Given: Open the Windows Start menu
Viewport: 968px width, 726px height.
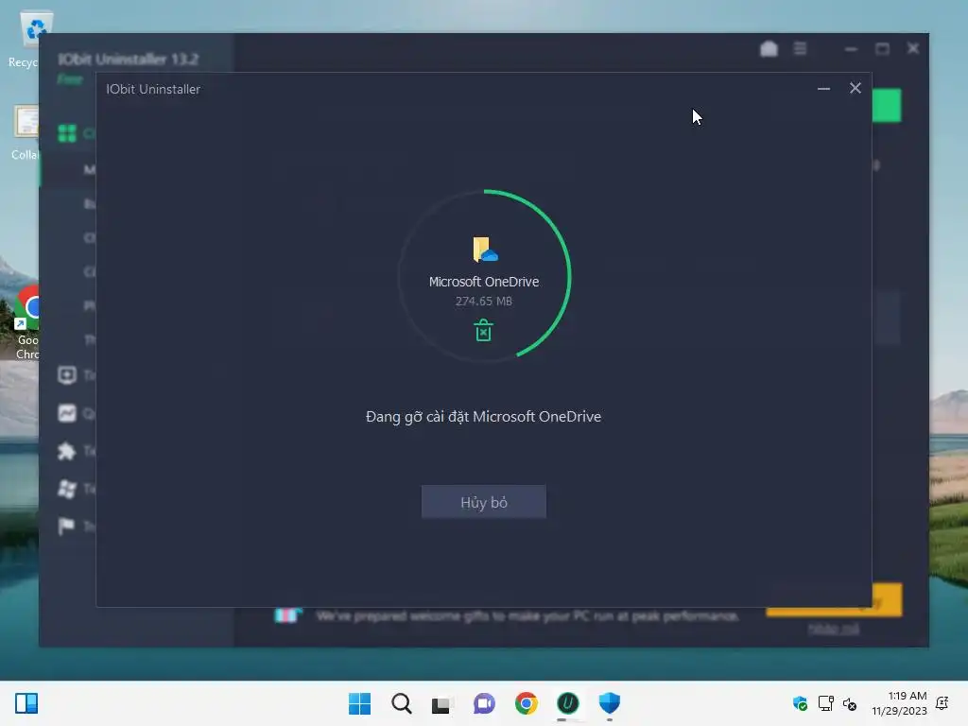Looking at the screenshot, I should pyautogui.click(x=360, y=703).
